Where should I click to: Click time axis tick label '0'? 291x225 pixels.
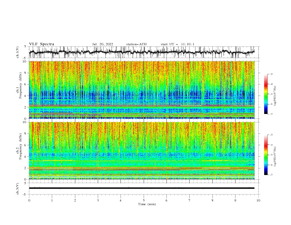click(x=29, y=200)
